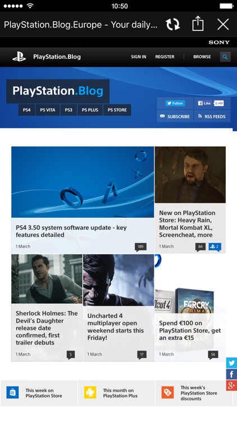Open the search magnifier icon
Image resolution: width=237 pixels, height=422 pixels.
[x=225, y=57]
